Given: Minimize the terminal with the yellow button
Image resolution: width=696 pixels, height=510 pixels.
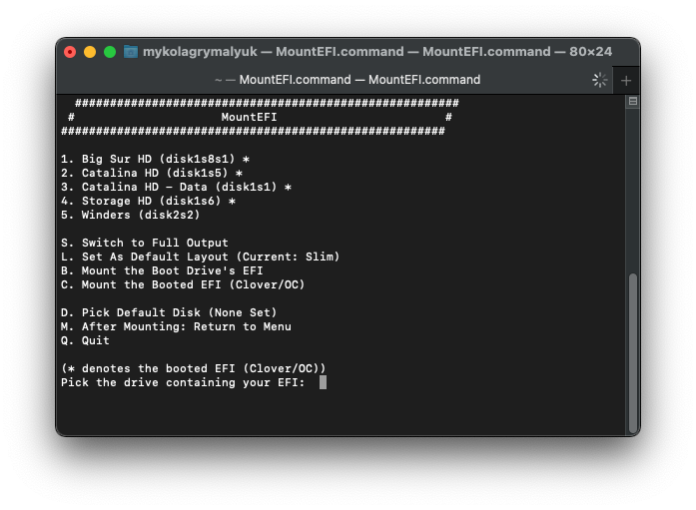Looking at the screenshot, I should [90, 52].
